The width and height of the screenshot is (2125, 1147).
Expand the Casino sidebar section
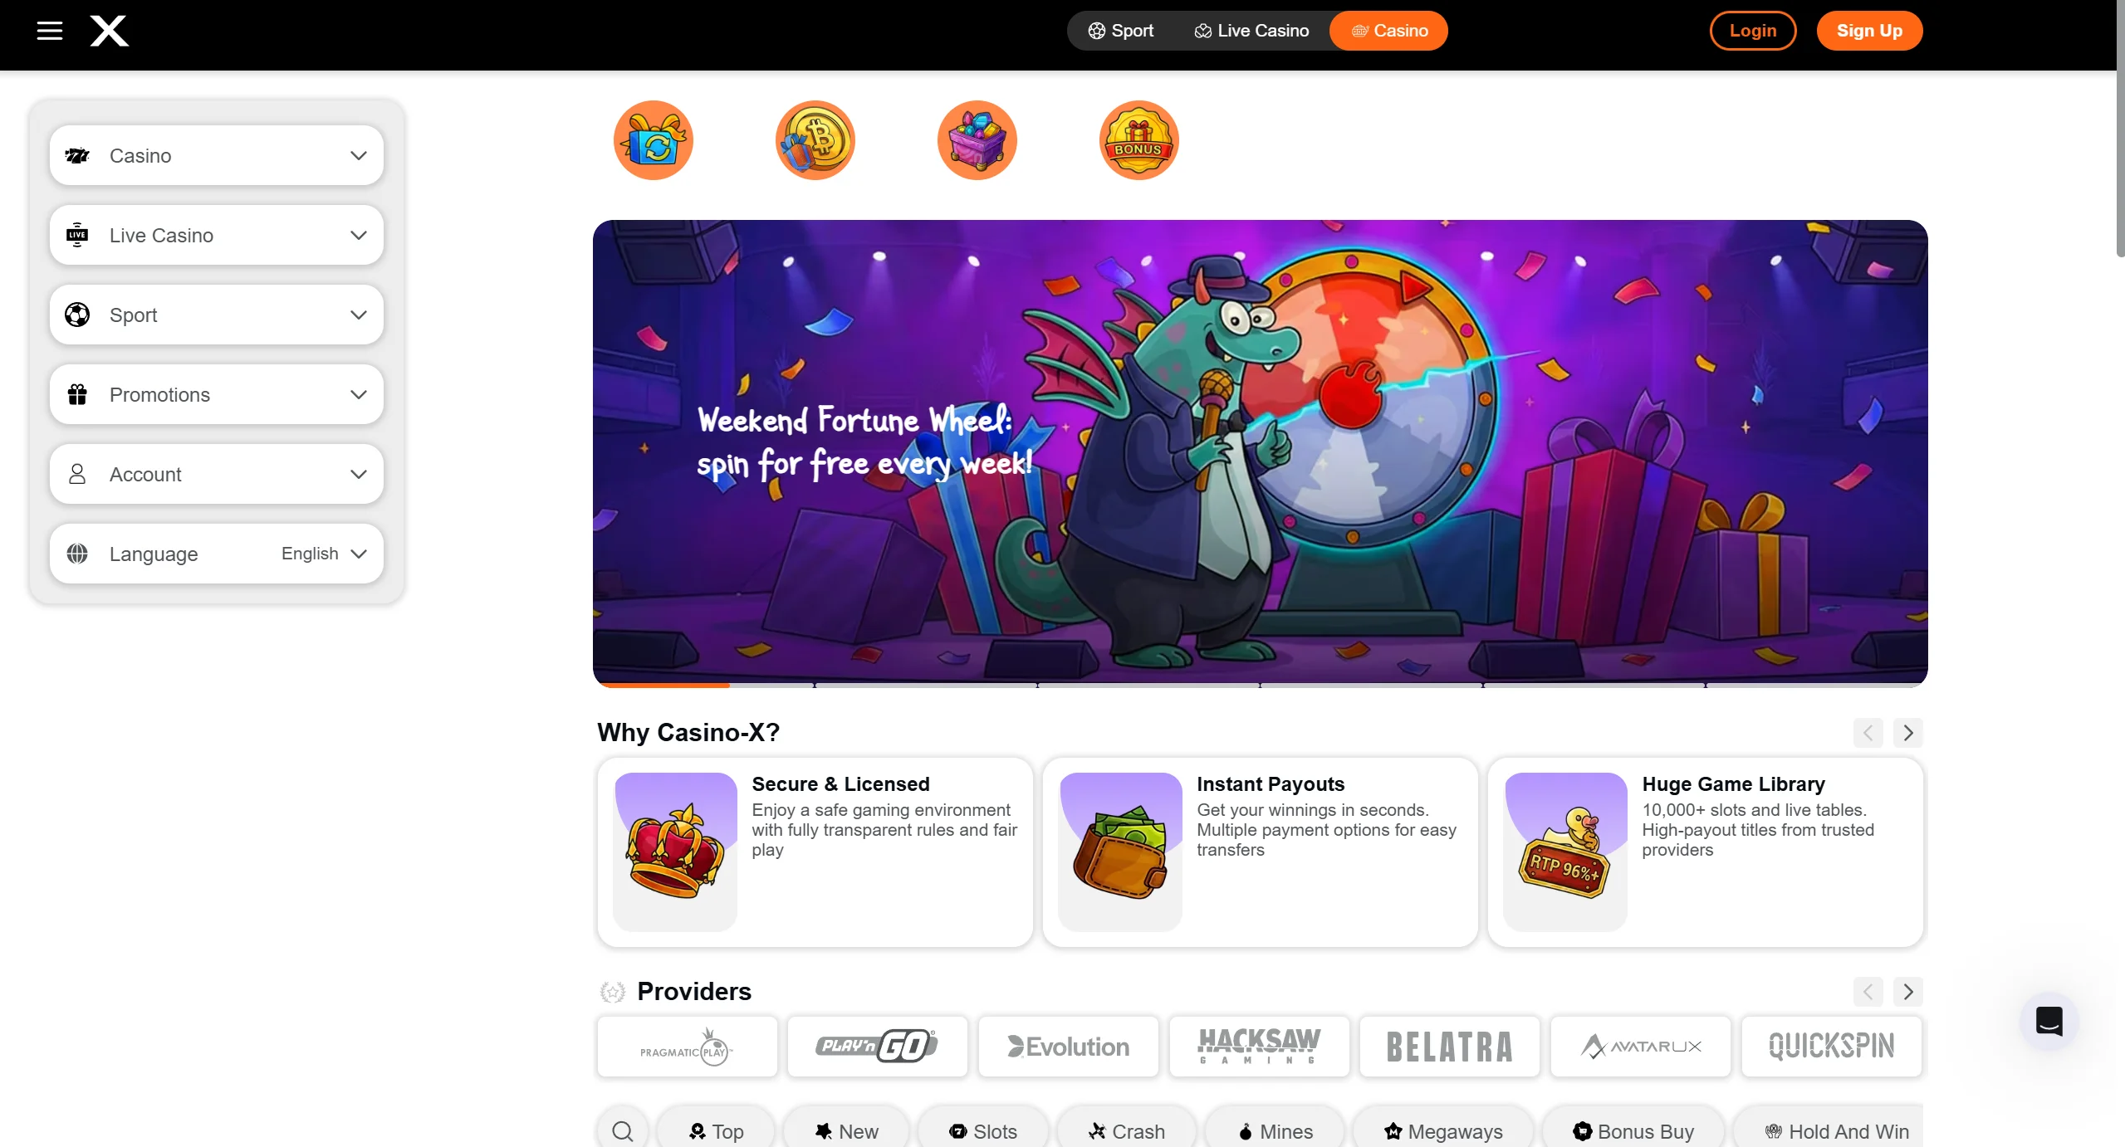216,155
